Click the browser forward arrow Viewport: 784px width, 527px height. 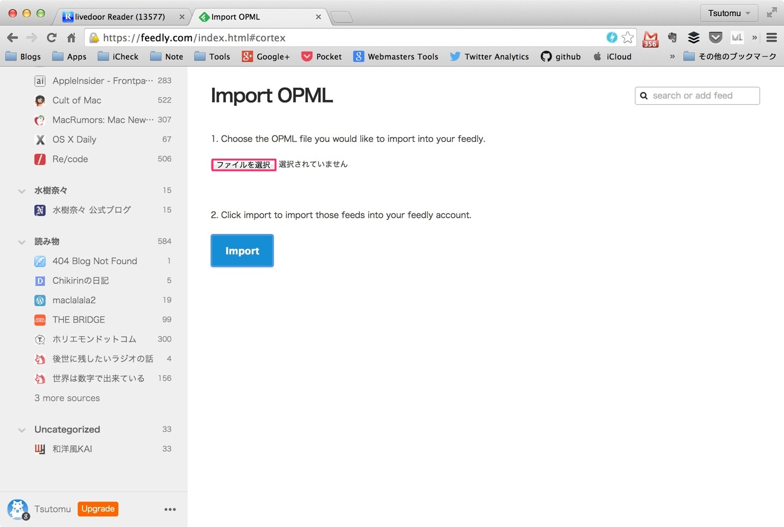point(32,38)
